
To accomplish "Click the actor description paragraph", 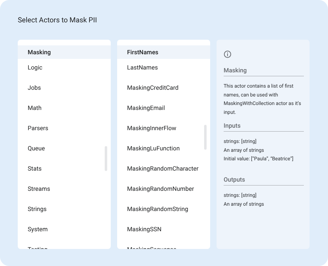I will click(262, 99).
